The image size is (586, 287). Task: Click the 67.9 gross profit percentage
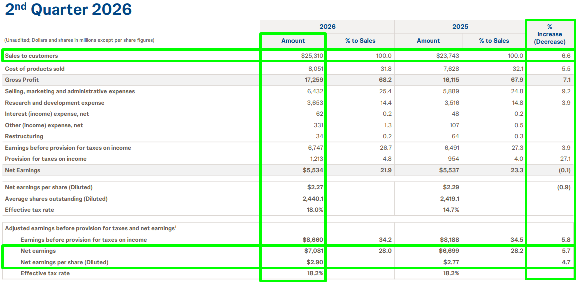pos(517,80)
